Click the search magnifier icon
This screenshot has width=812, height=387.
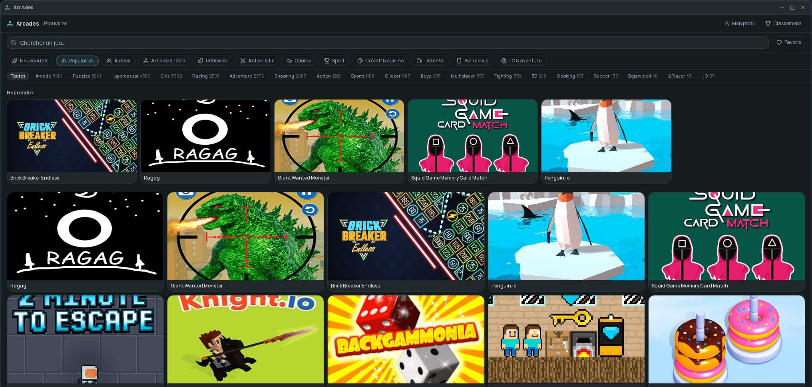pos(14,42)
